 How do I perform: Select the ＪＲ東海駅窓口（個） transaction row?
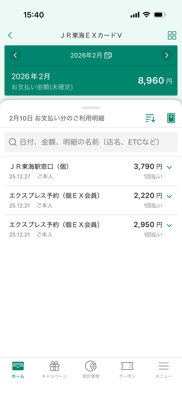point(71,171)
